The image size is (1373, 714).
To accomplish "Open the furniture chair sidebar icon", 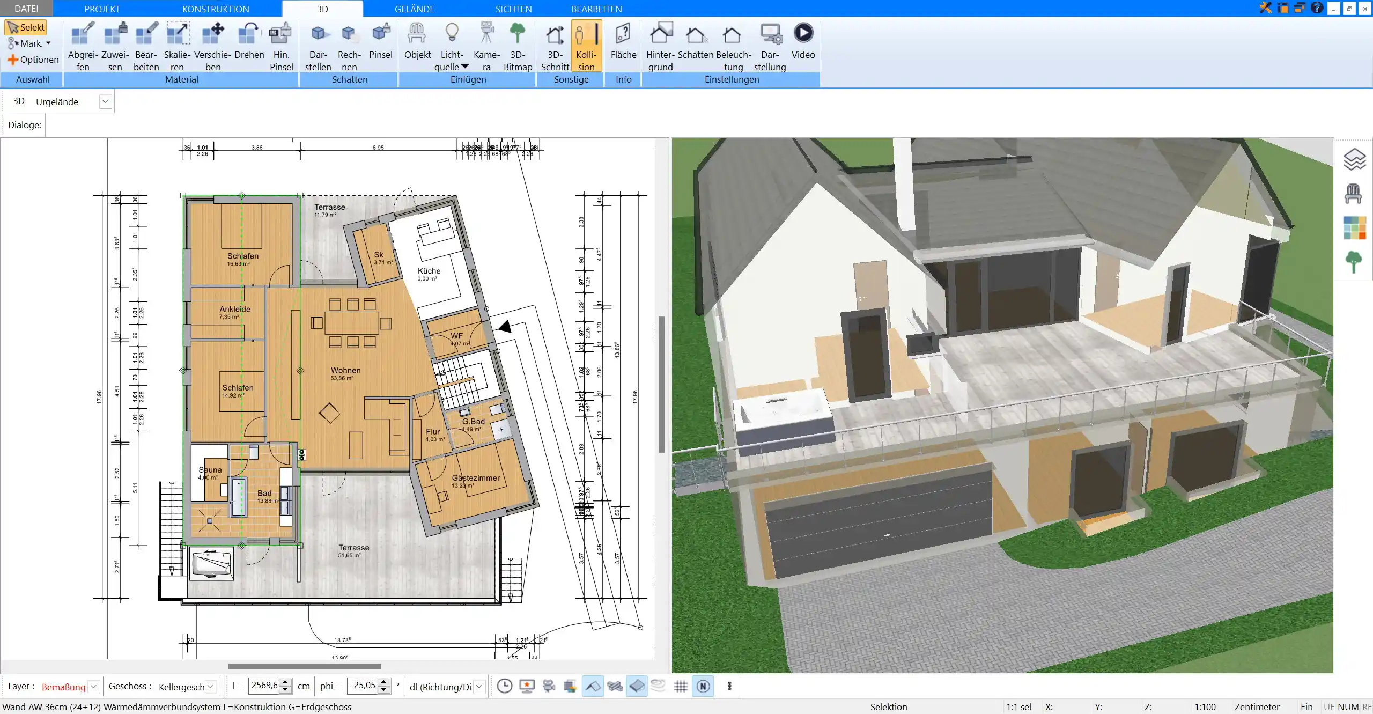I will (x=1353, y=194).
